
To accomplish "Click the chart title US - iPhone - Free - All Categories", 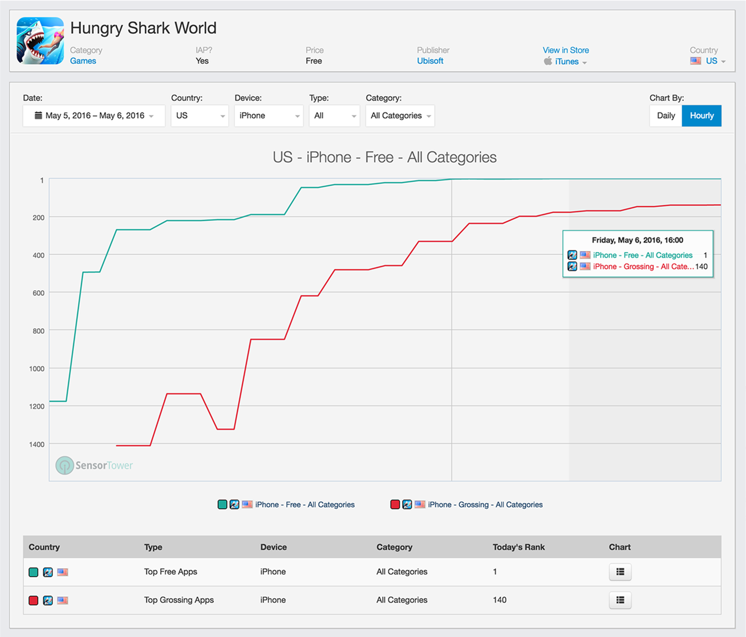I will [x=385, y=157].
